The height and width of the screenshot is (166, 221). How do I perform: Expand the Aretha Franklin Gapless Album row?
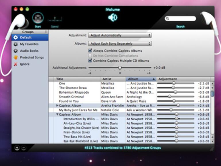[57, 106]
